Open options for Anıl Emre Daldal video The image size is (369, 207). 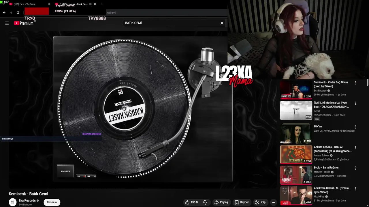click(x=356, y=189)
